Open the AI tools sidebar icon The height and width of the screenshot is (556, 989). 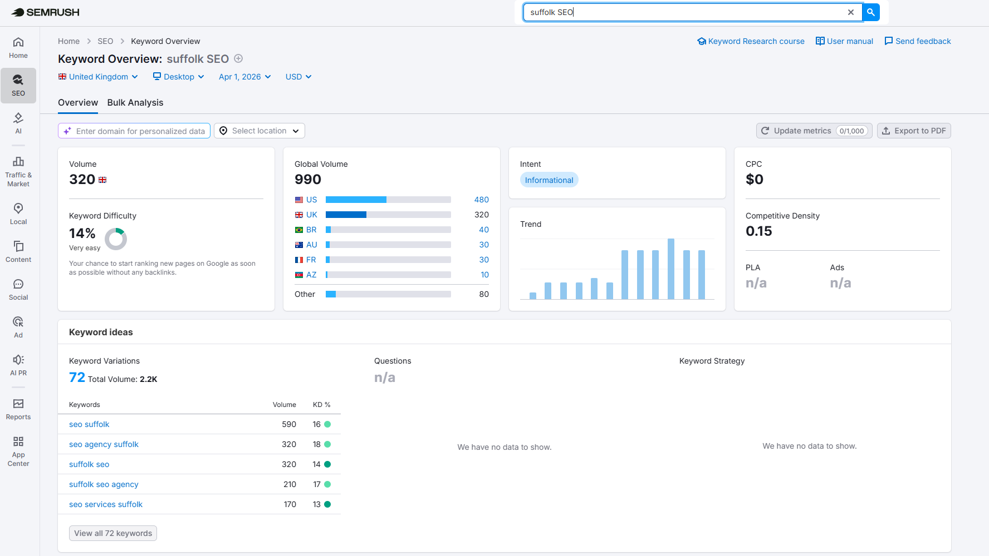point(18,123)
